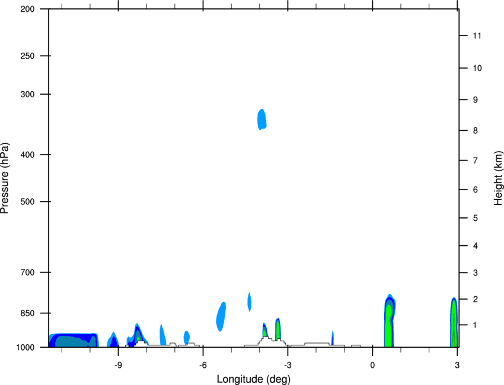Click the 1000 pressure tick label
504x385 pixels.
[25, 347]
